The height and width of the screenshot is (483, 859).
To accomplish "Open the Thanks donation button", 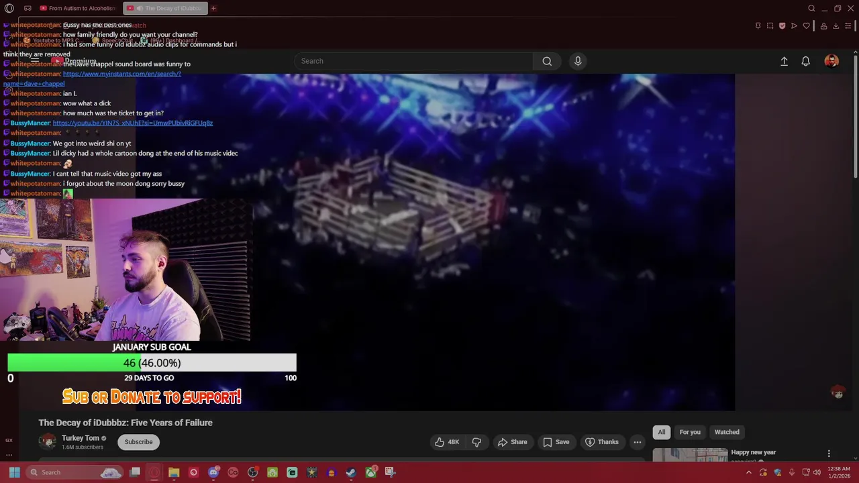I will tap(601, 442).
